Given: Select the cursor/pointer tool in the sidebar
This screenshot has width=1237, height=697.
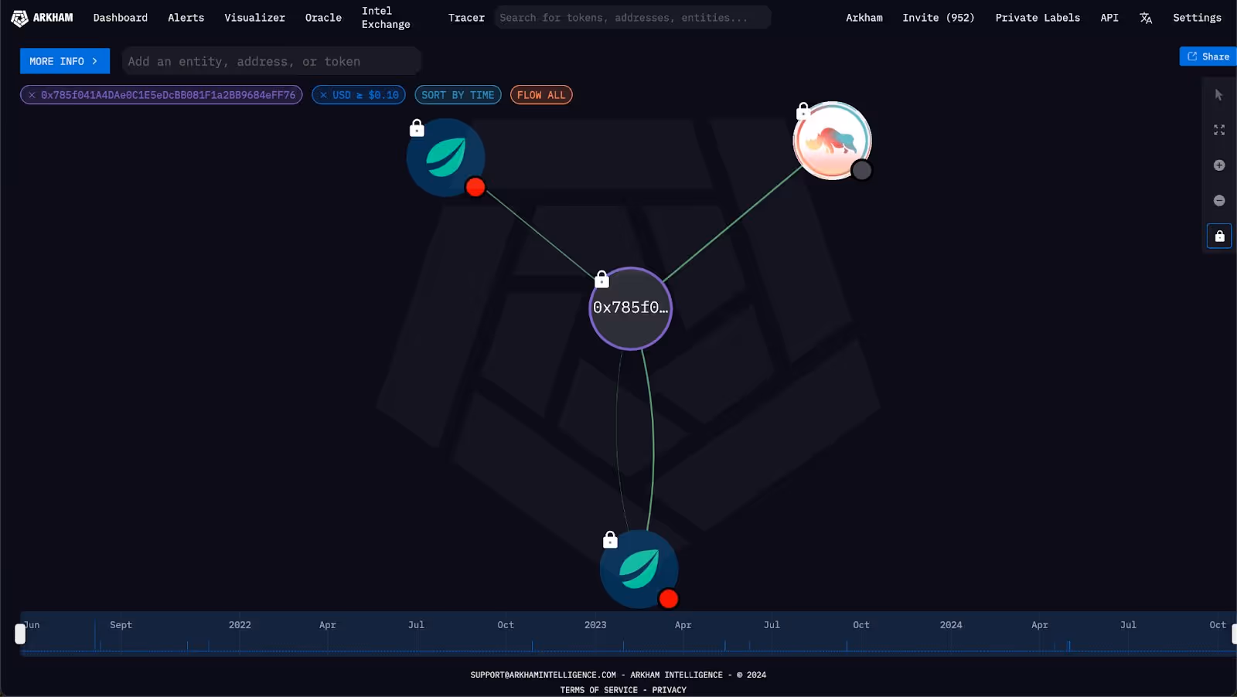Looking at the screenshot, I should click(x=1218, y=94).
